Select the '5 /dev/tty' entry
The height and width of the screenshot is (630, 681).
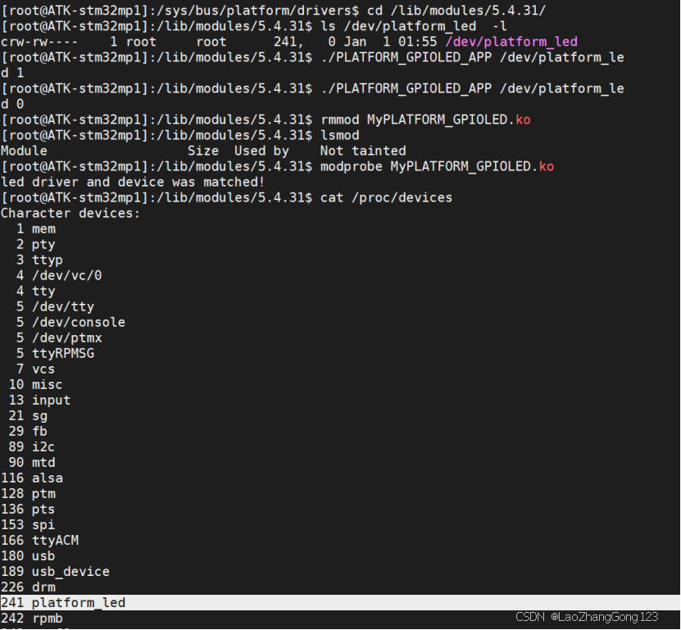pos(55,306)
